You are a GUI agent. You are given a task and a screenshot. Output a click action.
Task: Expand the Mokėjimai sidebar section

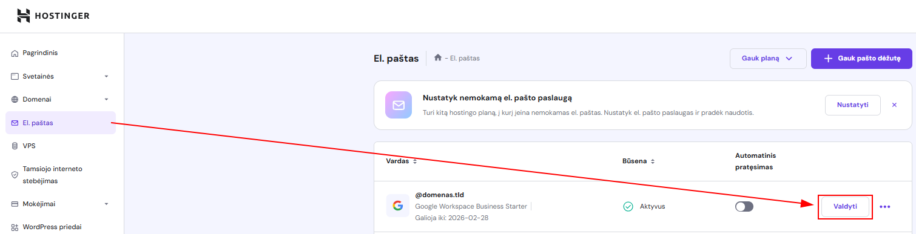point(106,204)
